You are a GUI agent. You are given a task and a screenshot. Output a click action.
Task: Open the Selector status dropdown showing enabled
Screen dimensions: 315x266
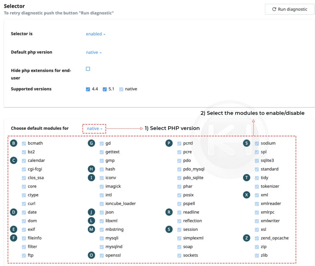[94, 34]
